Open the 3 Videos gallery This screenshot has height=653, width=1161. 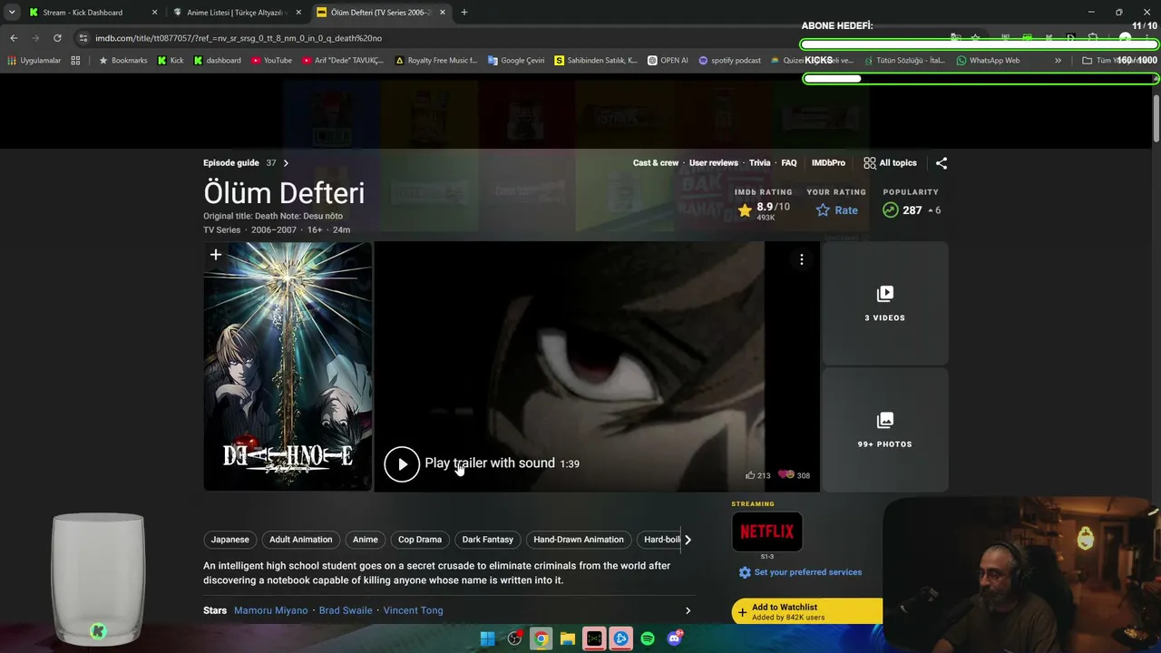pyautogui.click(x=884, y=303)
